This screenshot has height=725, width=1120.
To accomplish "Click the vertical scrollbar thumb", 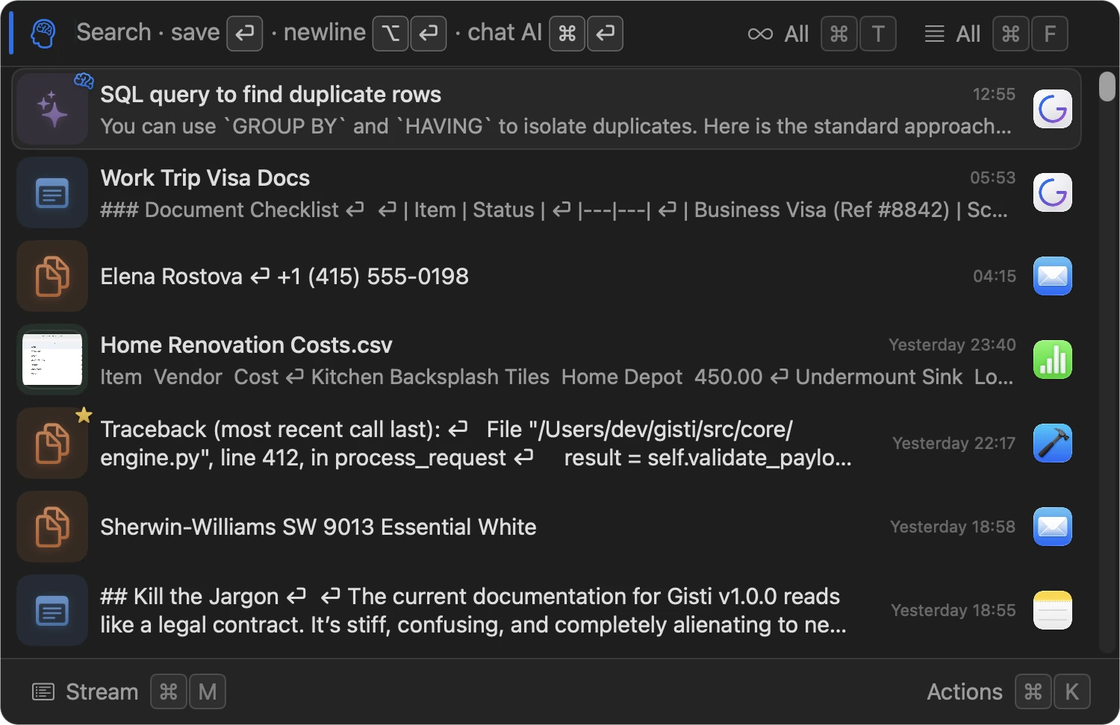I will pos(1107,87).
